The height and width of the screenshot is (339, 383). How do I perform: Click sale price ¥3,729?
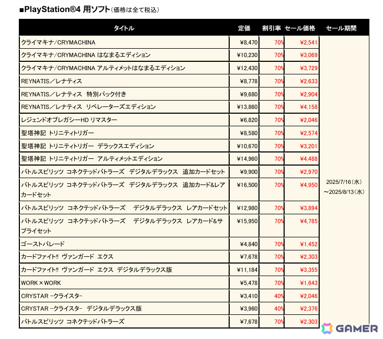pyautogui.click(x=309, y=68)
